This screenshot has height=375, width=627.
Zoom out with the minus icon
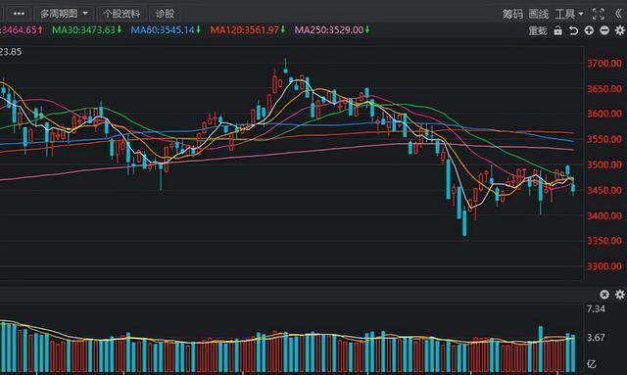coord(604,30)
